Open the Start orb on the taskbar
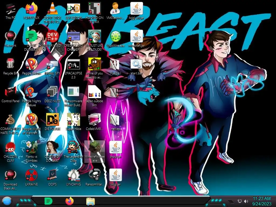 pos(7,201)
